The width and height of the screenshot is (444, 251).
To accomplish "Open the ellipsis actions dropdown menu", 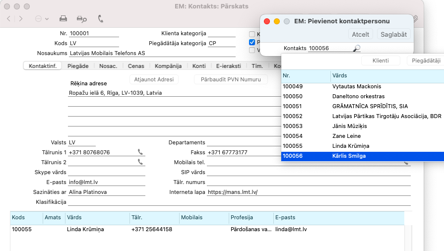I will [x=42, y=19].
